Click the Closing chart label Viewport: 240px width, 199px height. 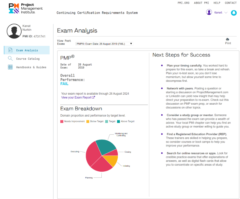(x=128, y=152)
